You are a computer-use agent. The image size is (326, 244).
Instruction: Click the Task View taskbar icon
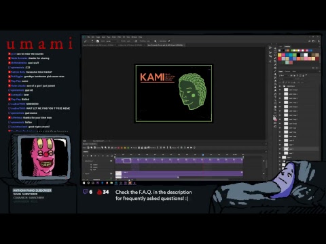coord(93,183)
